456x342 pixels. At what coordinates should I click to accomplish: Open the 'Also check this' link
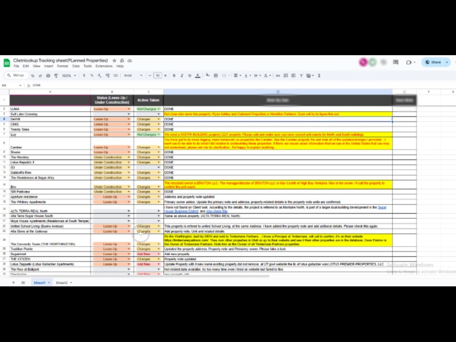point(217,212)
